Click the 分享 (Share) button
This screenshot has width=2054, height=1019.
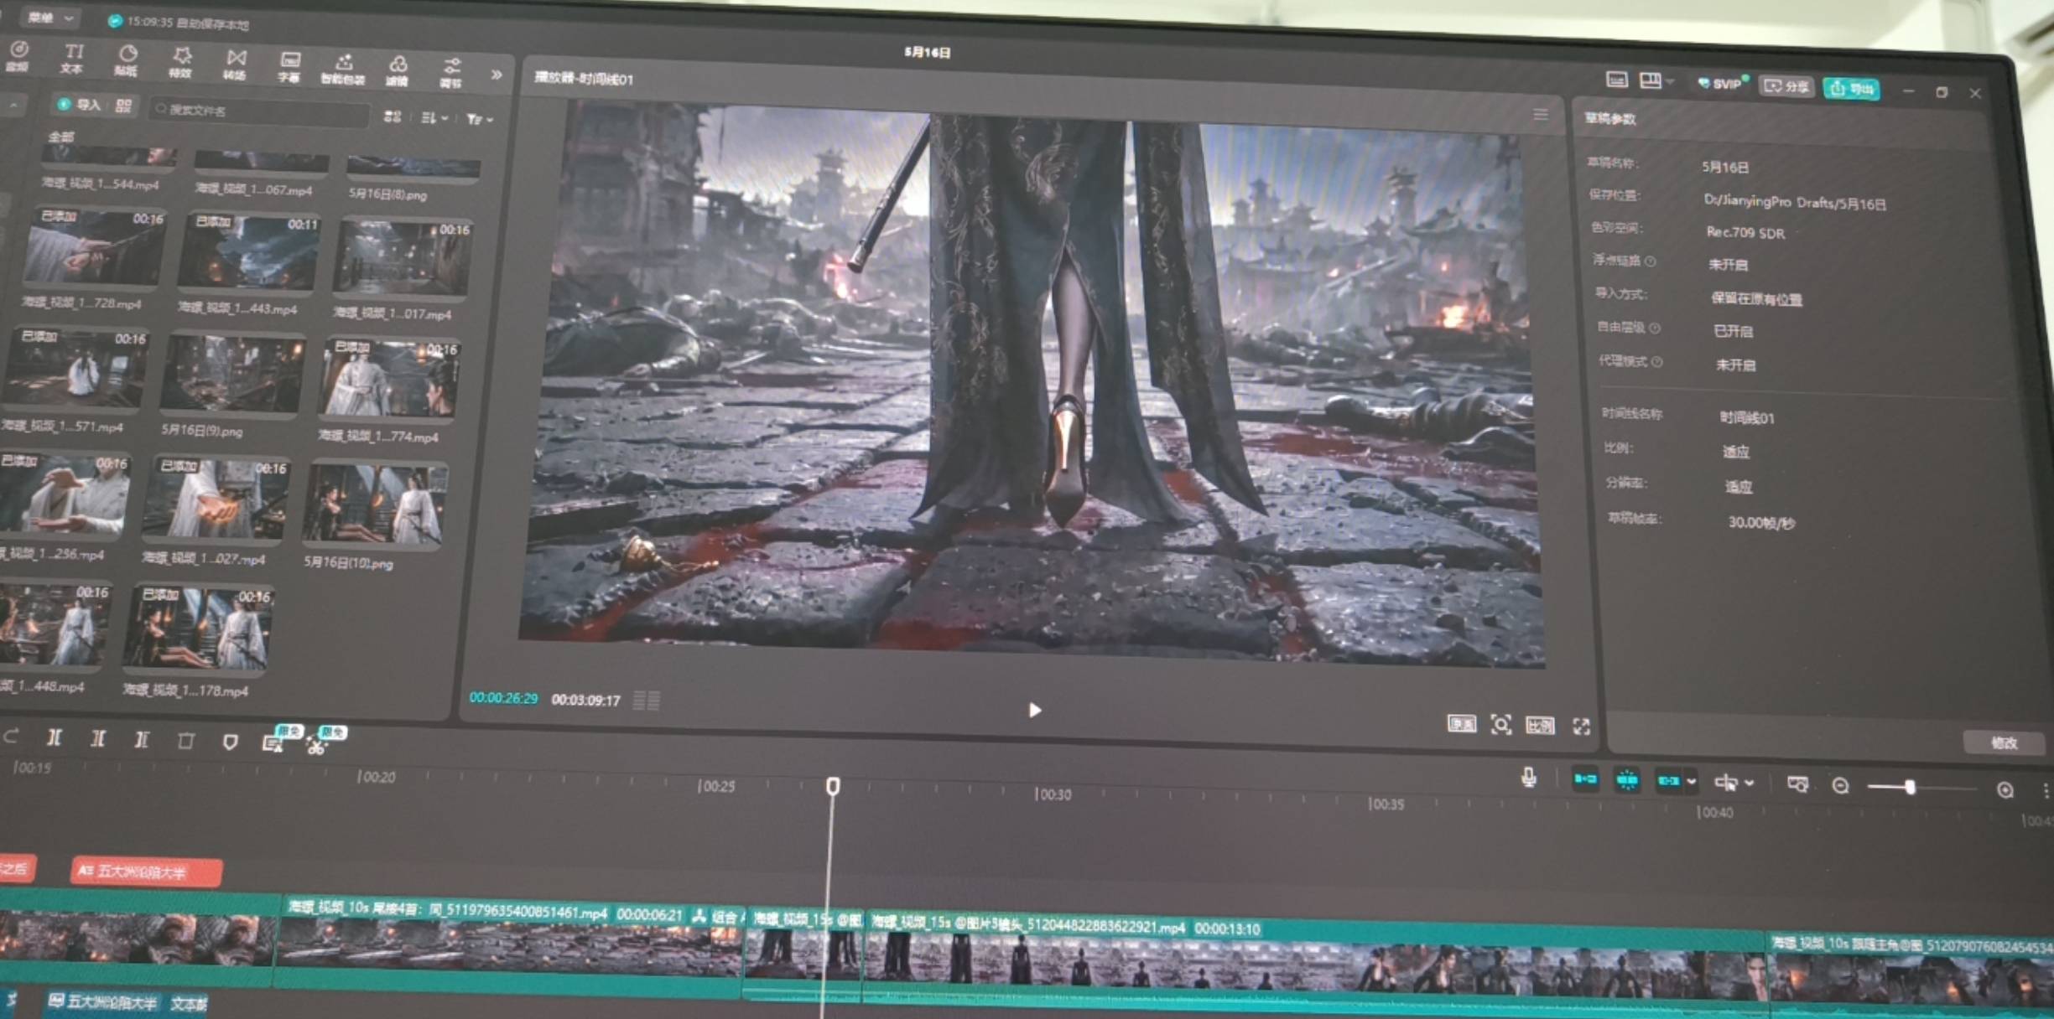pos(1786,85)
